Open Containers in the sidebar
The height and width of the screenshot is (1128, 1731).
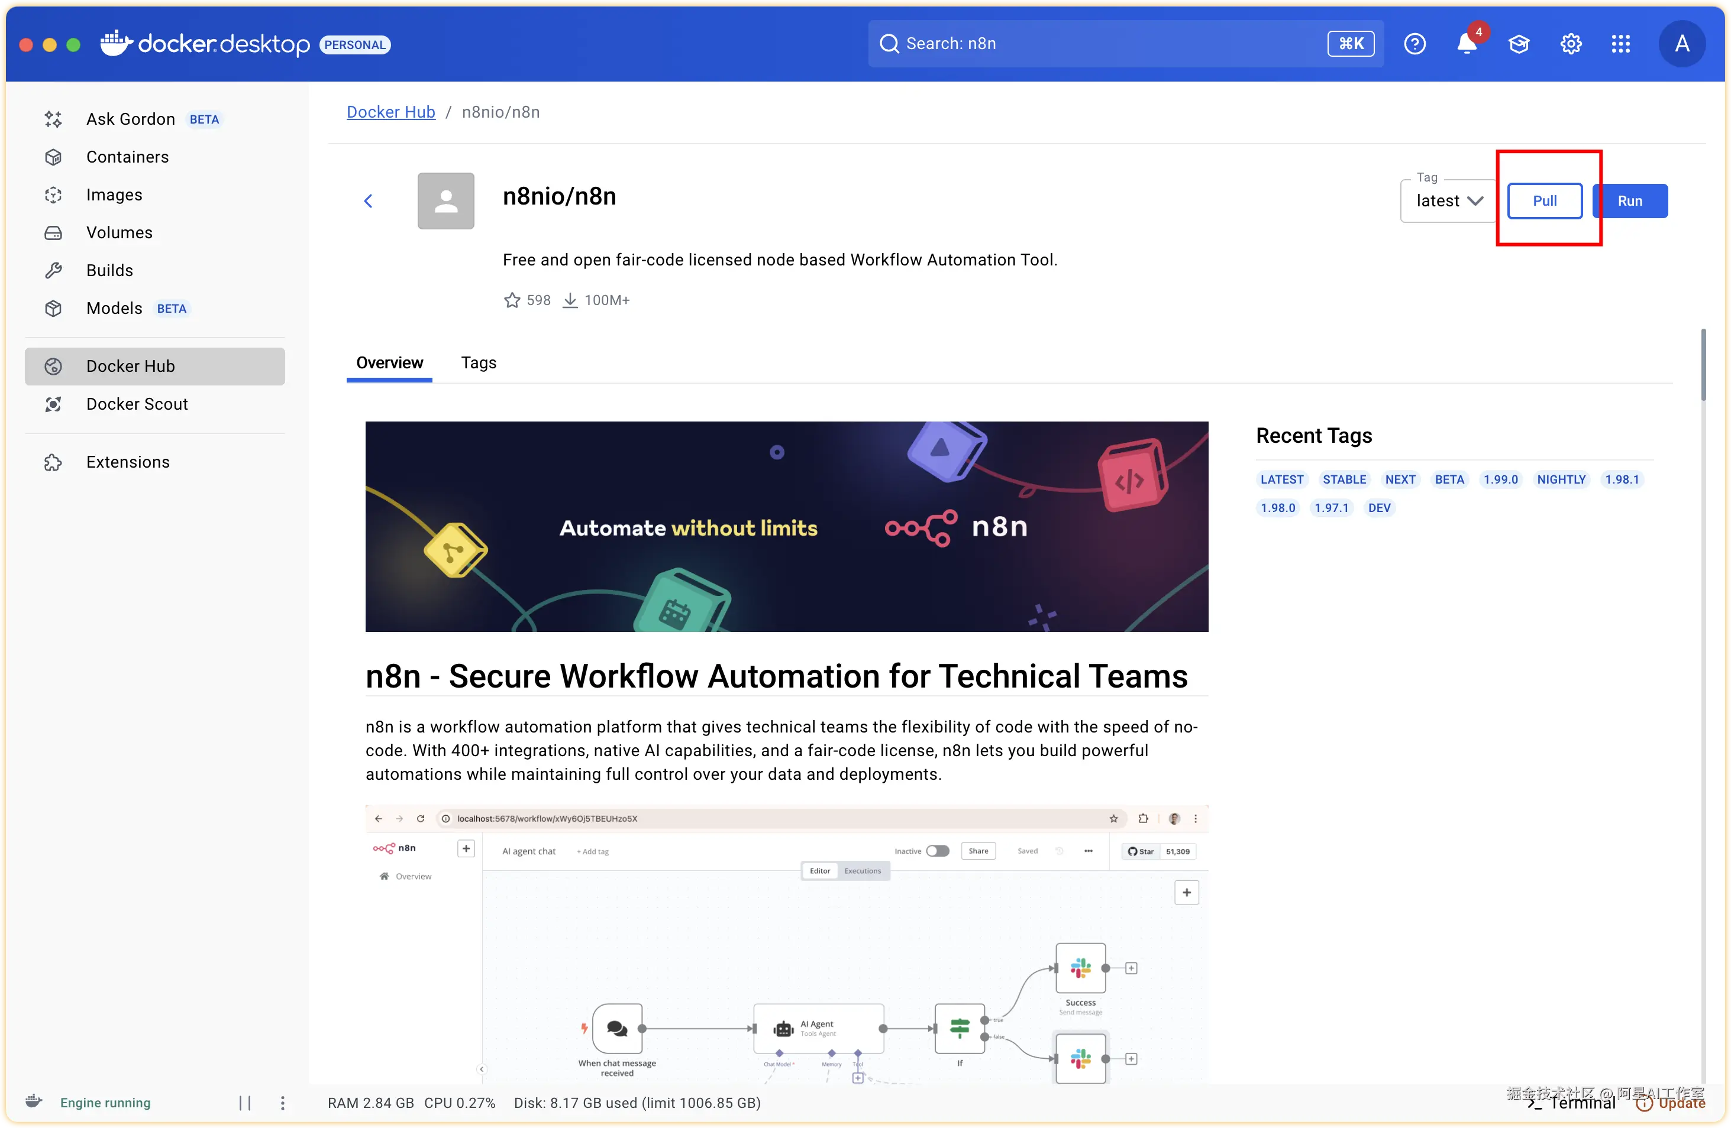tap(127, 157)
